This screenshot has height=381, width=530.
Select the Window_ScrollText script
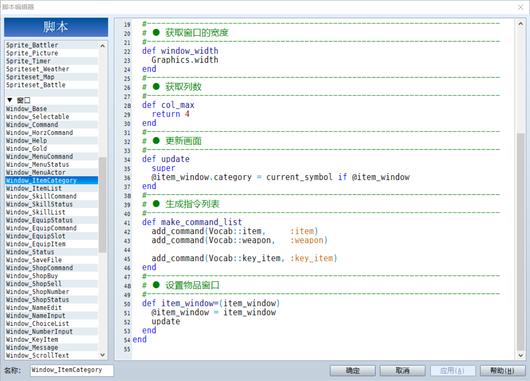[x=52, y=355]
